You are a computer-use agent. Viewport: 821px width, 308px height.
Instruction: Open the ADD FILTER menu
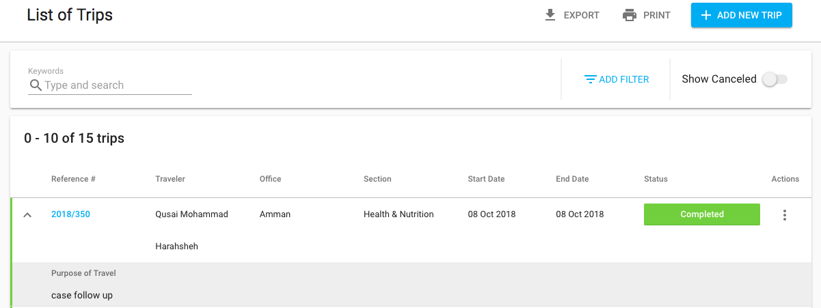[x=617, y=79]
